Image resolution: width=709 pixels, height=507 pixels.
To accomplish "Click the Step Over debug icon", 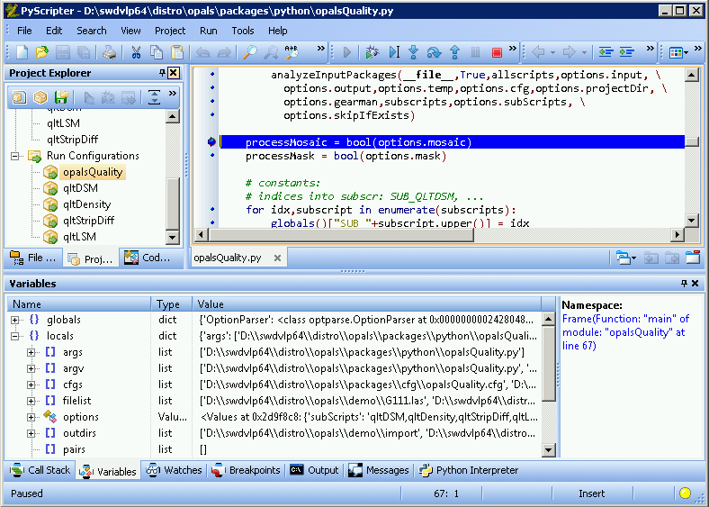I will click(434, 52).
